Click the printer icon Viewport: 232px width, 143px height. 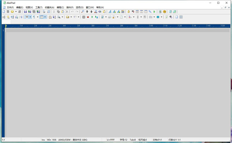44,12
